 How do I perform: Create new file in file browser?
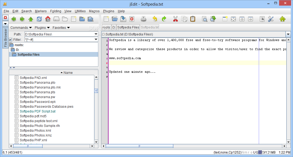click(x=74, y=19)
